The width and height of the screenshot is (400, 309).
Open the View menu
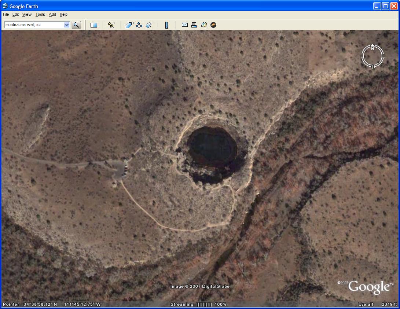click(x=27, y=15)
